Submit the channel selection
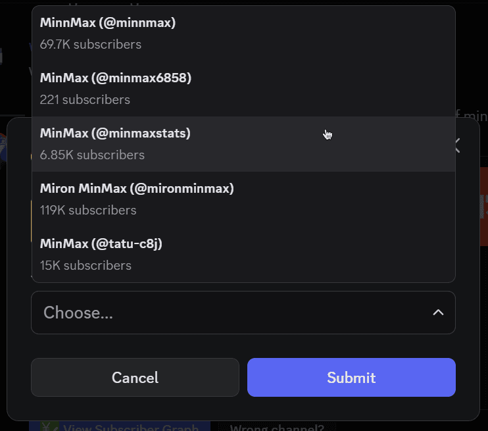The height and width of the screenshot is (431, 488). pyautogui.click(x=351, y=377)
